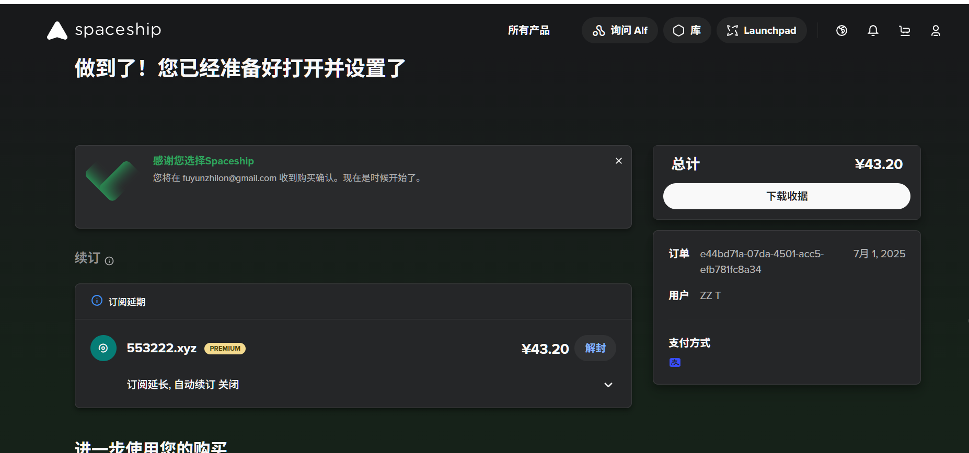
Task: Open Launchpad
Action: (762, 30)
